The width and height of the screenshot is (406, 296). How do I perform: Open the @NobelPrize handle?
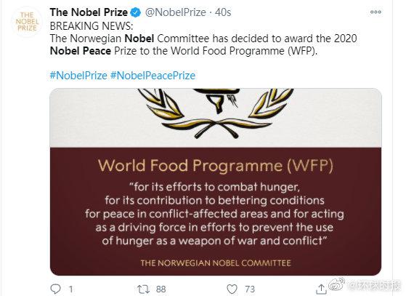(x=176, y=12)
